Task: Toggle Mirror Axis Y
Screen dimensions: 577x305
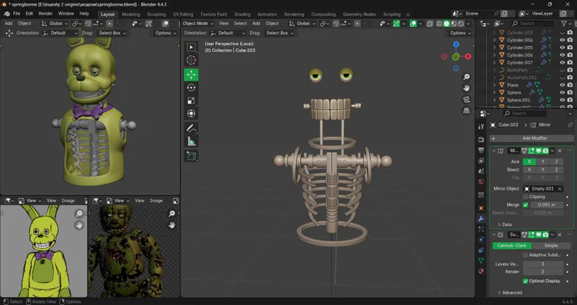Action: (543, 161)
